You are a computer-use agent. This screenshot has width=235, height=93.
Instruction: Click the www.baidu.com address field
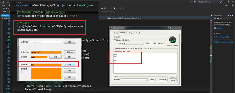[x=46, y=42]
